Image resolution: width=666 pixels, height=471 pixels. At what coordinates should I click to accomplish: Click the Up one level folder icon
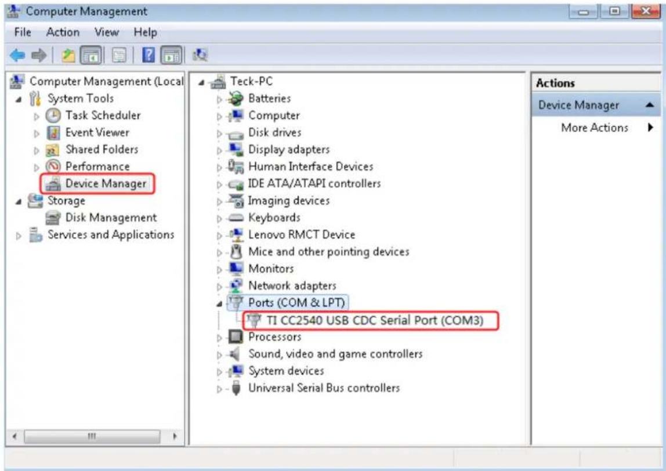pyautogui.click(x=68, y=55)
